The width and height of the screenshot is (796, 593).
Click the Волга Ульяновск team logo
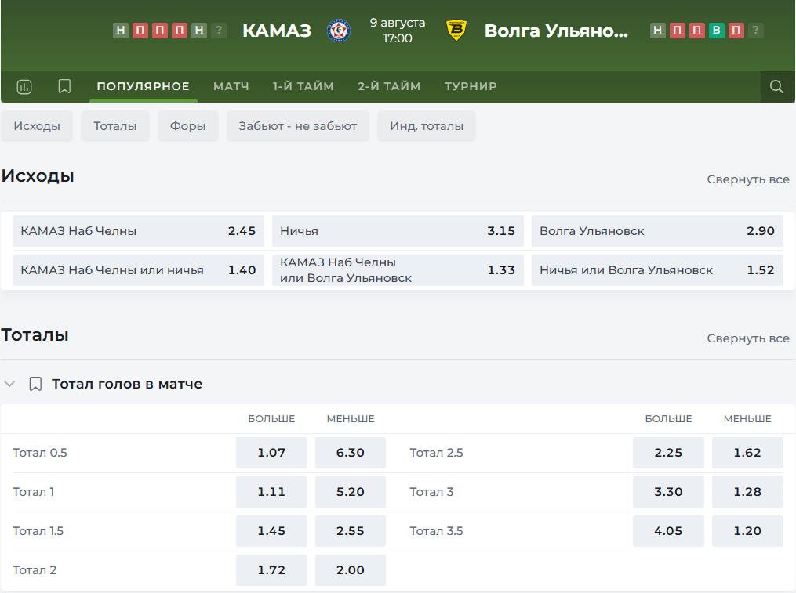(x=456, y=31)
